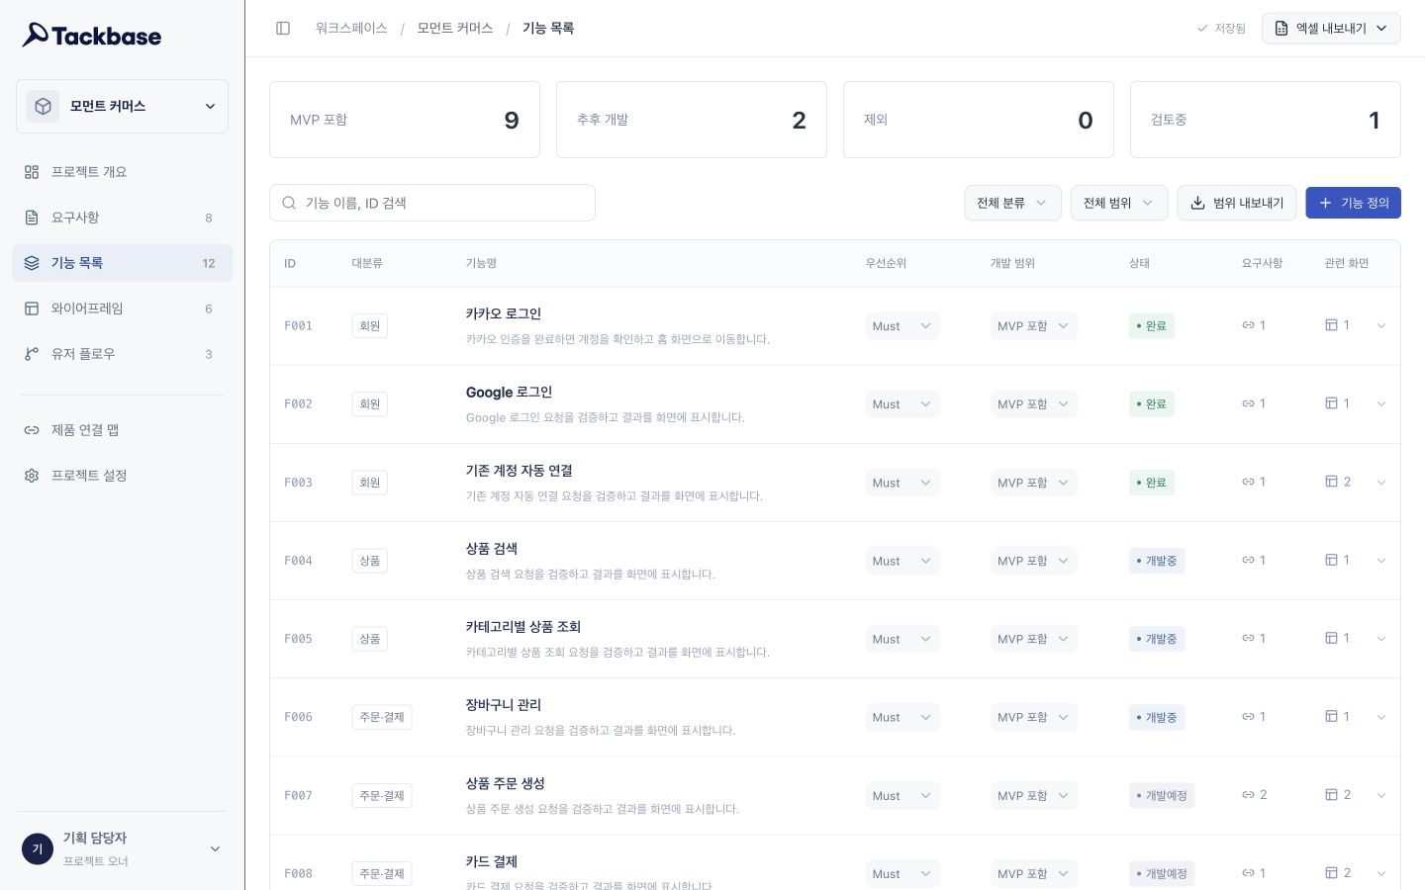Click the F007 linked requirements icon
The height and width of the screenshot is (890, 1425).
(x=1248, y=795)
